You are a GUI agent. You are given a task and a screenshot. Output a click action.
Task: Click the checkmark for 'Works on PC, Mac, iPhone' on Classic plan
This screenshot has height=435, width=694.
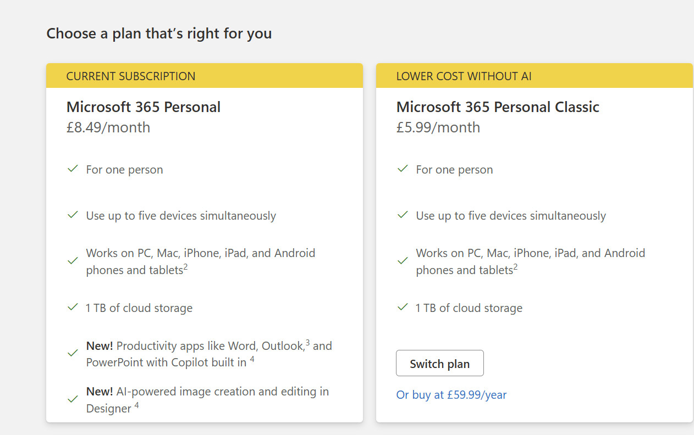tap(402, 260)
